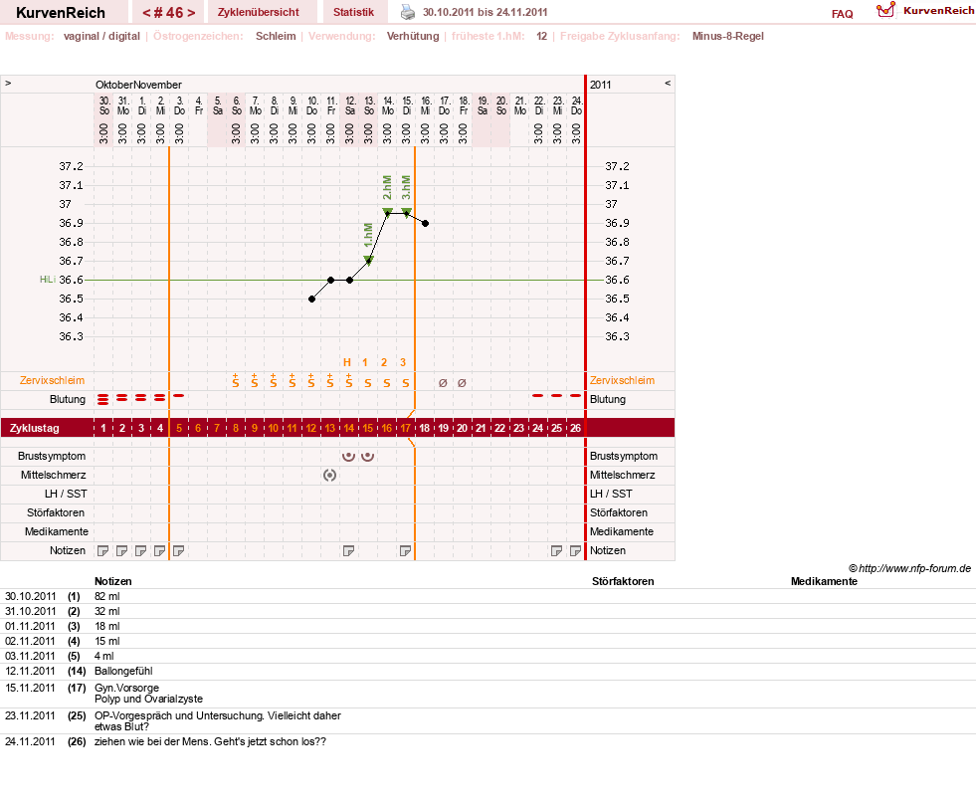Select 1.hM triangle marker on curve
976x807 pixels.
[x=368, y=261]
